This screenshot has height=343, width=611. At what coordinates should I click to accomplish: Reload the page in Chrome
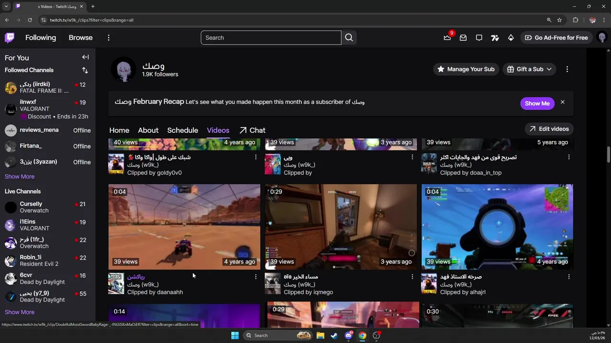[x=30, y=20]
